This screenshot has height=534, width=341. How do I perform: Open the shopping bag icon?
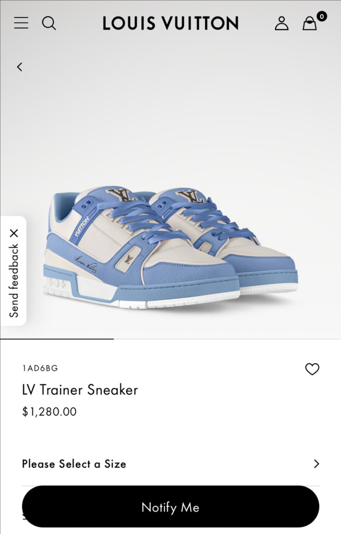coord(310,23)
